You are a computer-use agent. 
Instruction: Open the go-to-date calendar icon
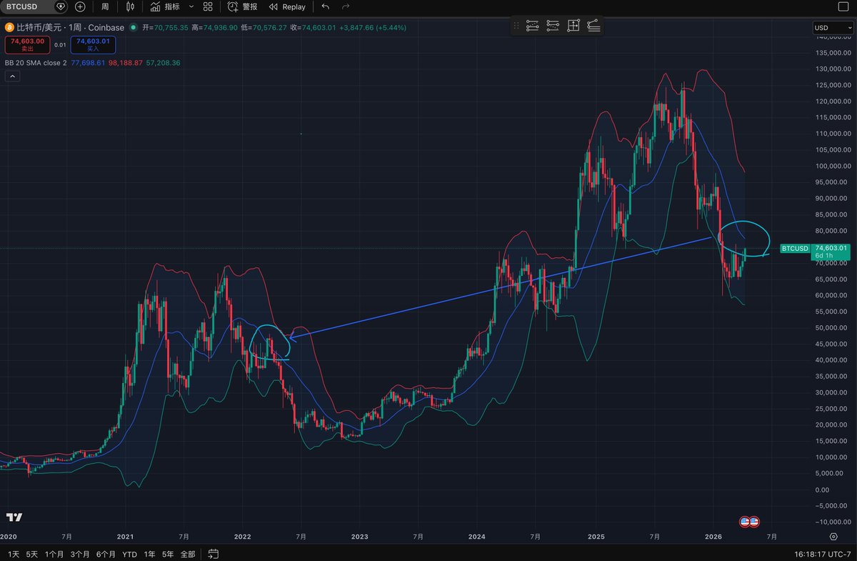(214, 554)
